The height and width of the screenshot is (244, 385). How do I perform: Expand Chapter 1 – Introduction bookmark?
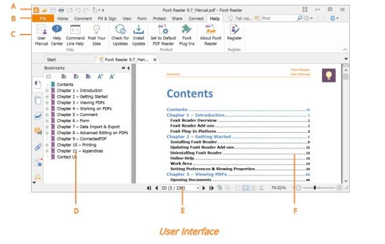(47, 91)
